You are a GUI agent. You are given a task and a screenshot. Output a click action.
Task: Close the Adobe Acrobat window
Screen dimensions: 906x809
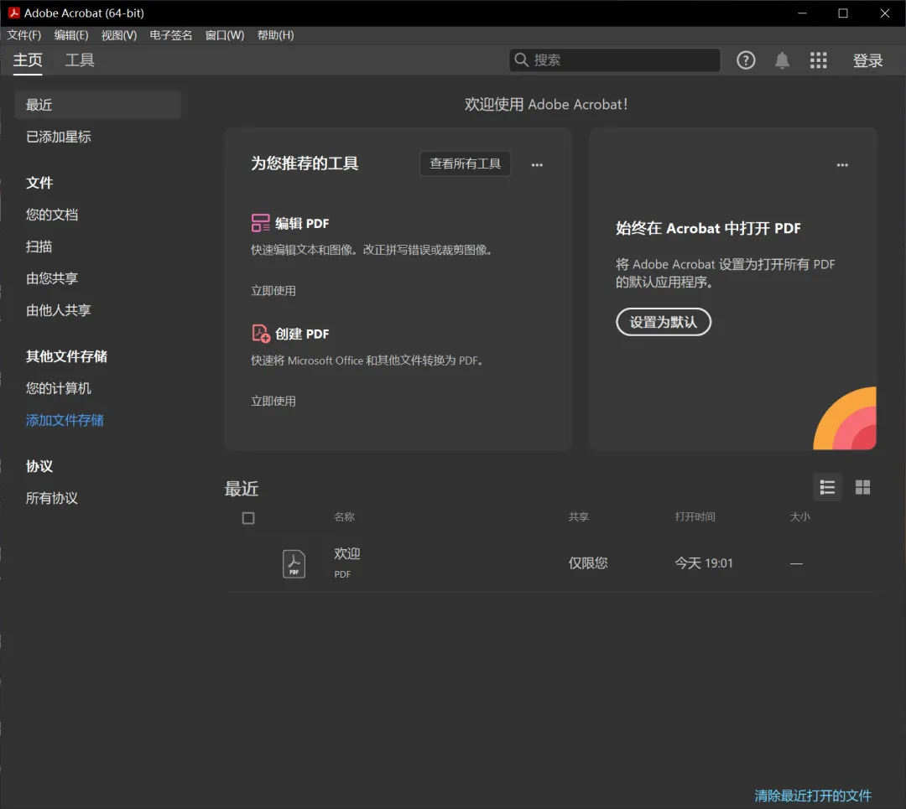point(885,13)
